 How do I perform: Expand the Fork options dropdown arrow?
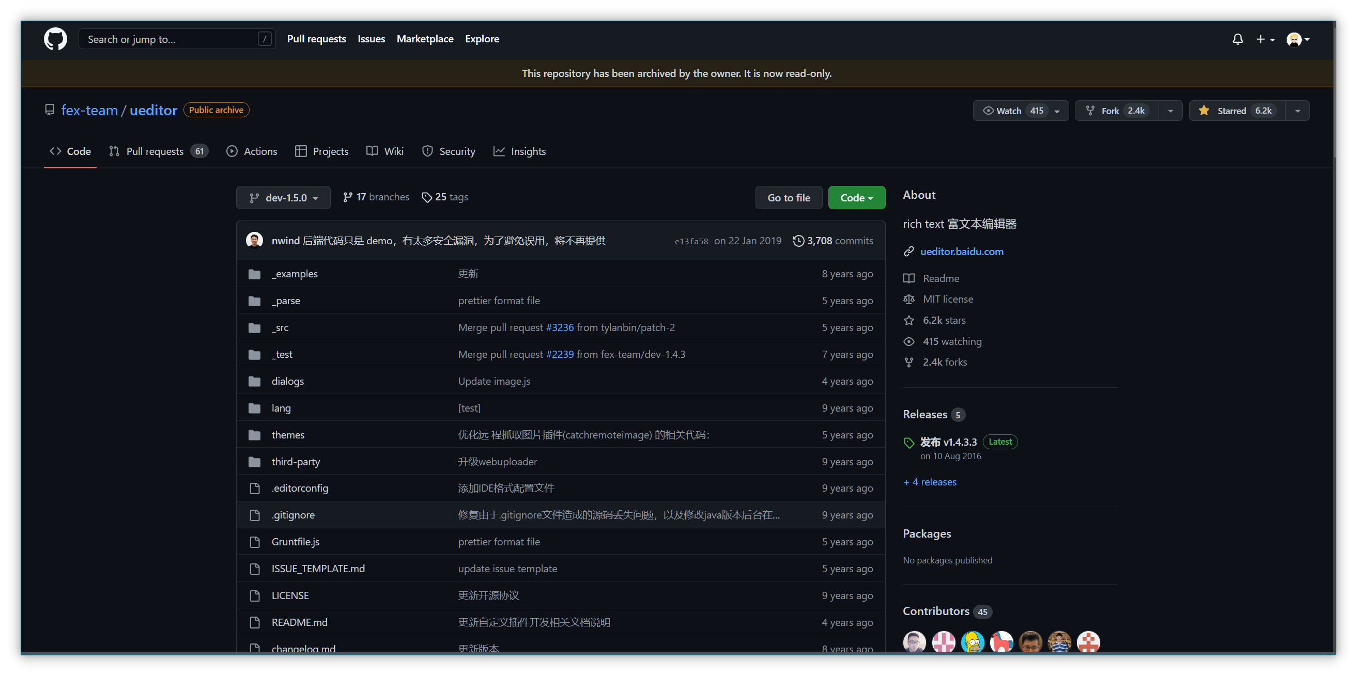(x=1170, y=111)
